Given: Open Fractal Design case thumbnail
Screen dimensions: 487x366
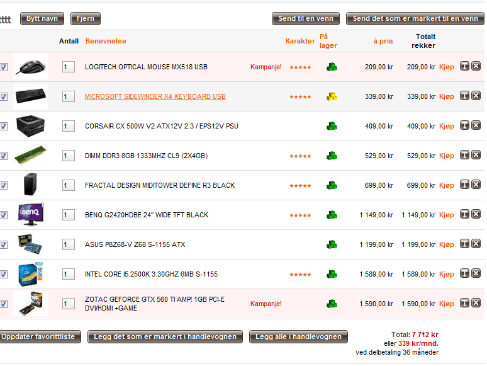Looking at the screenshot, I should point(30,184).
